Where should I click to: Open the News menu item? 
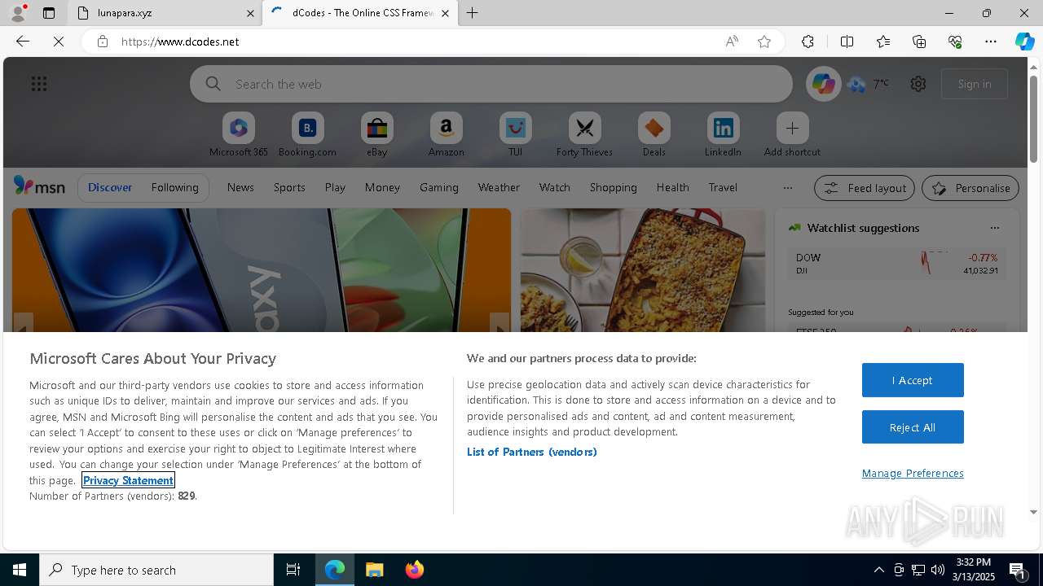click(240, 187)
